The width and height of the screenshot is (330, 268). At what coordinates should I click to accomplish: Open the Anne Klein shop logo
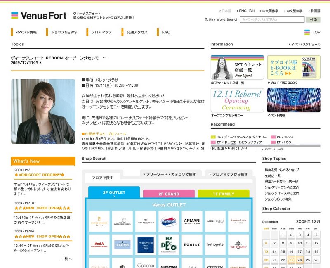point(215,221)
